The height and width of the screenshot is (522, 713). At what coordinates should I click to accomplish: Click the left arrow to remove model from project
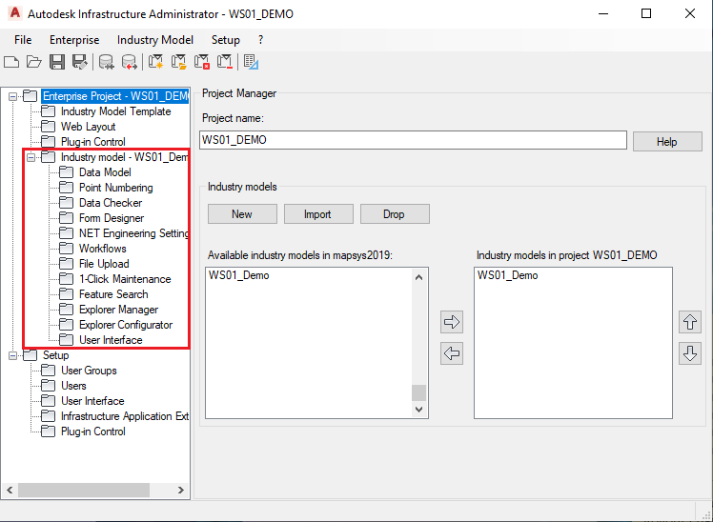(x=452, y=353)
